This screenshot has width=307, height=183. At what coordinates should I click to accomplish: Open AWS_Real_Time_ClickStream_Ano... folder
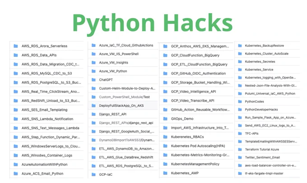[51, 91]
